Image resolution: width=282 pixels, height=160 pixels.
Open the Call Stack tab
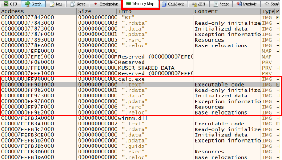pos(173,4)
